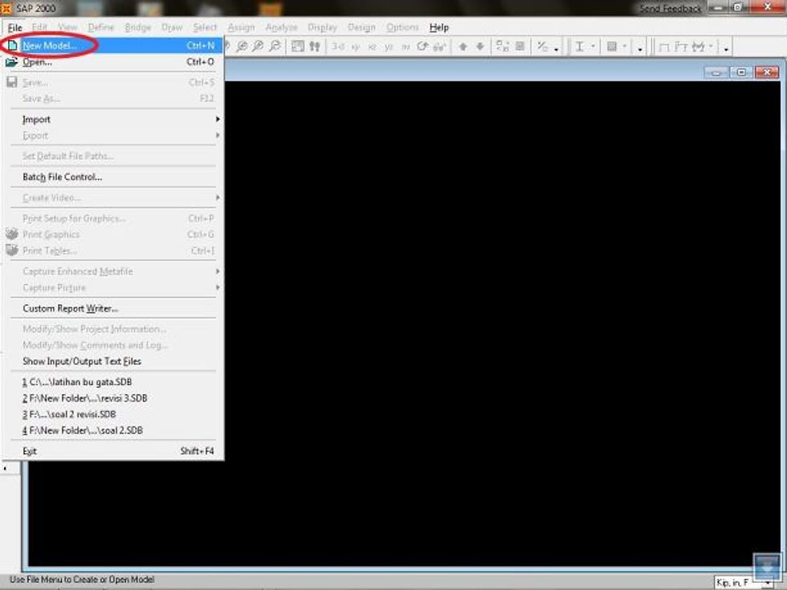Expand the Capture Enhanced Metafile submenu

(112, 271)
